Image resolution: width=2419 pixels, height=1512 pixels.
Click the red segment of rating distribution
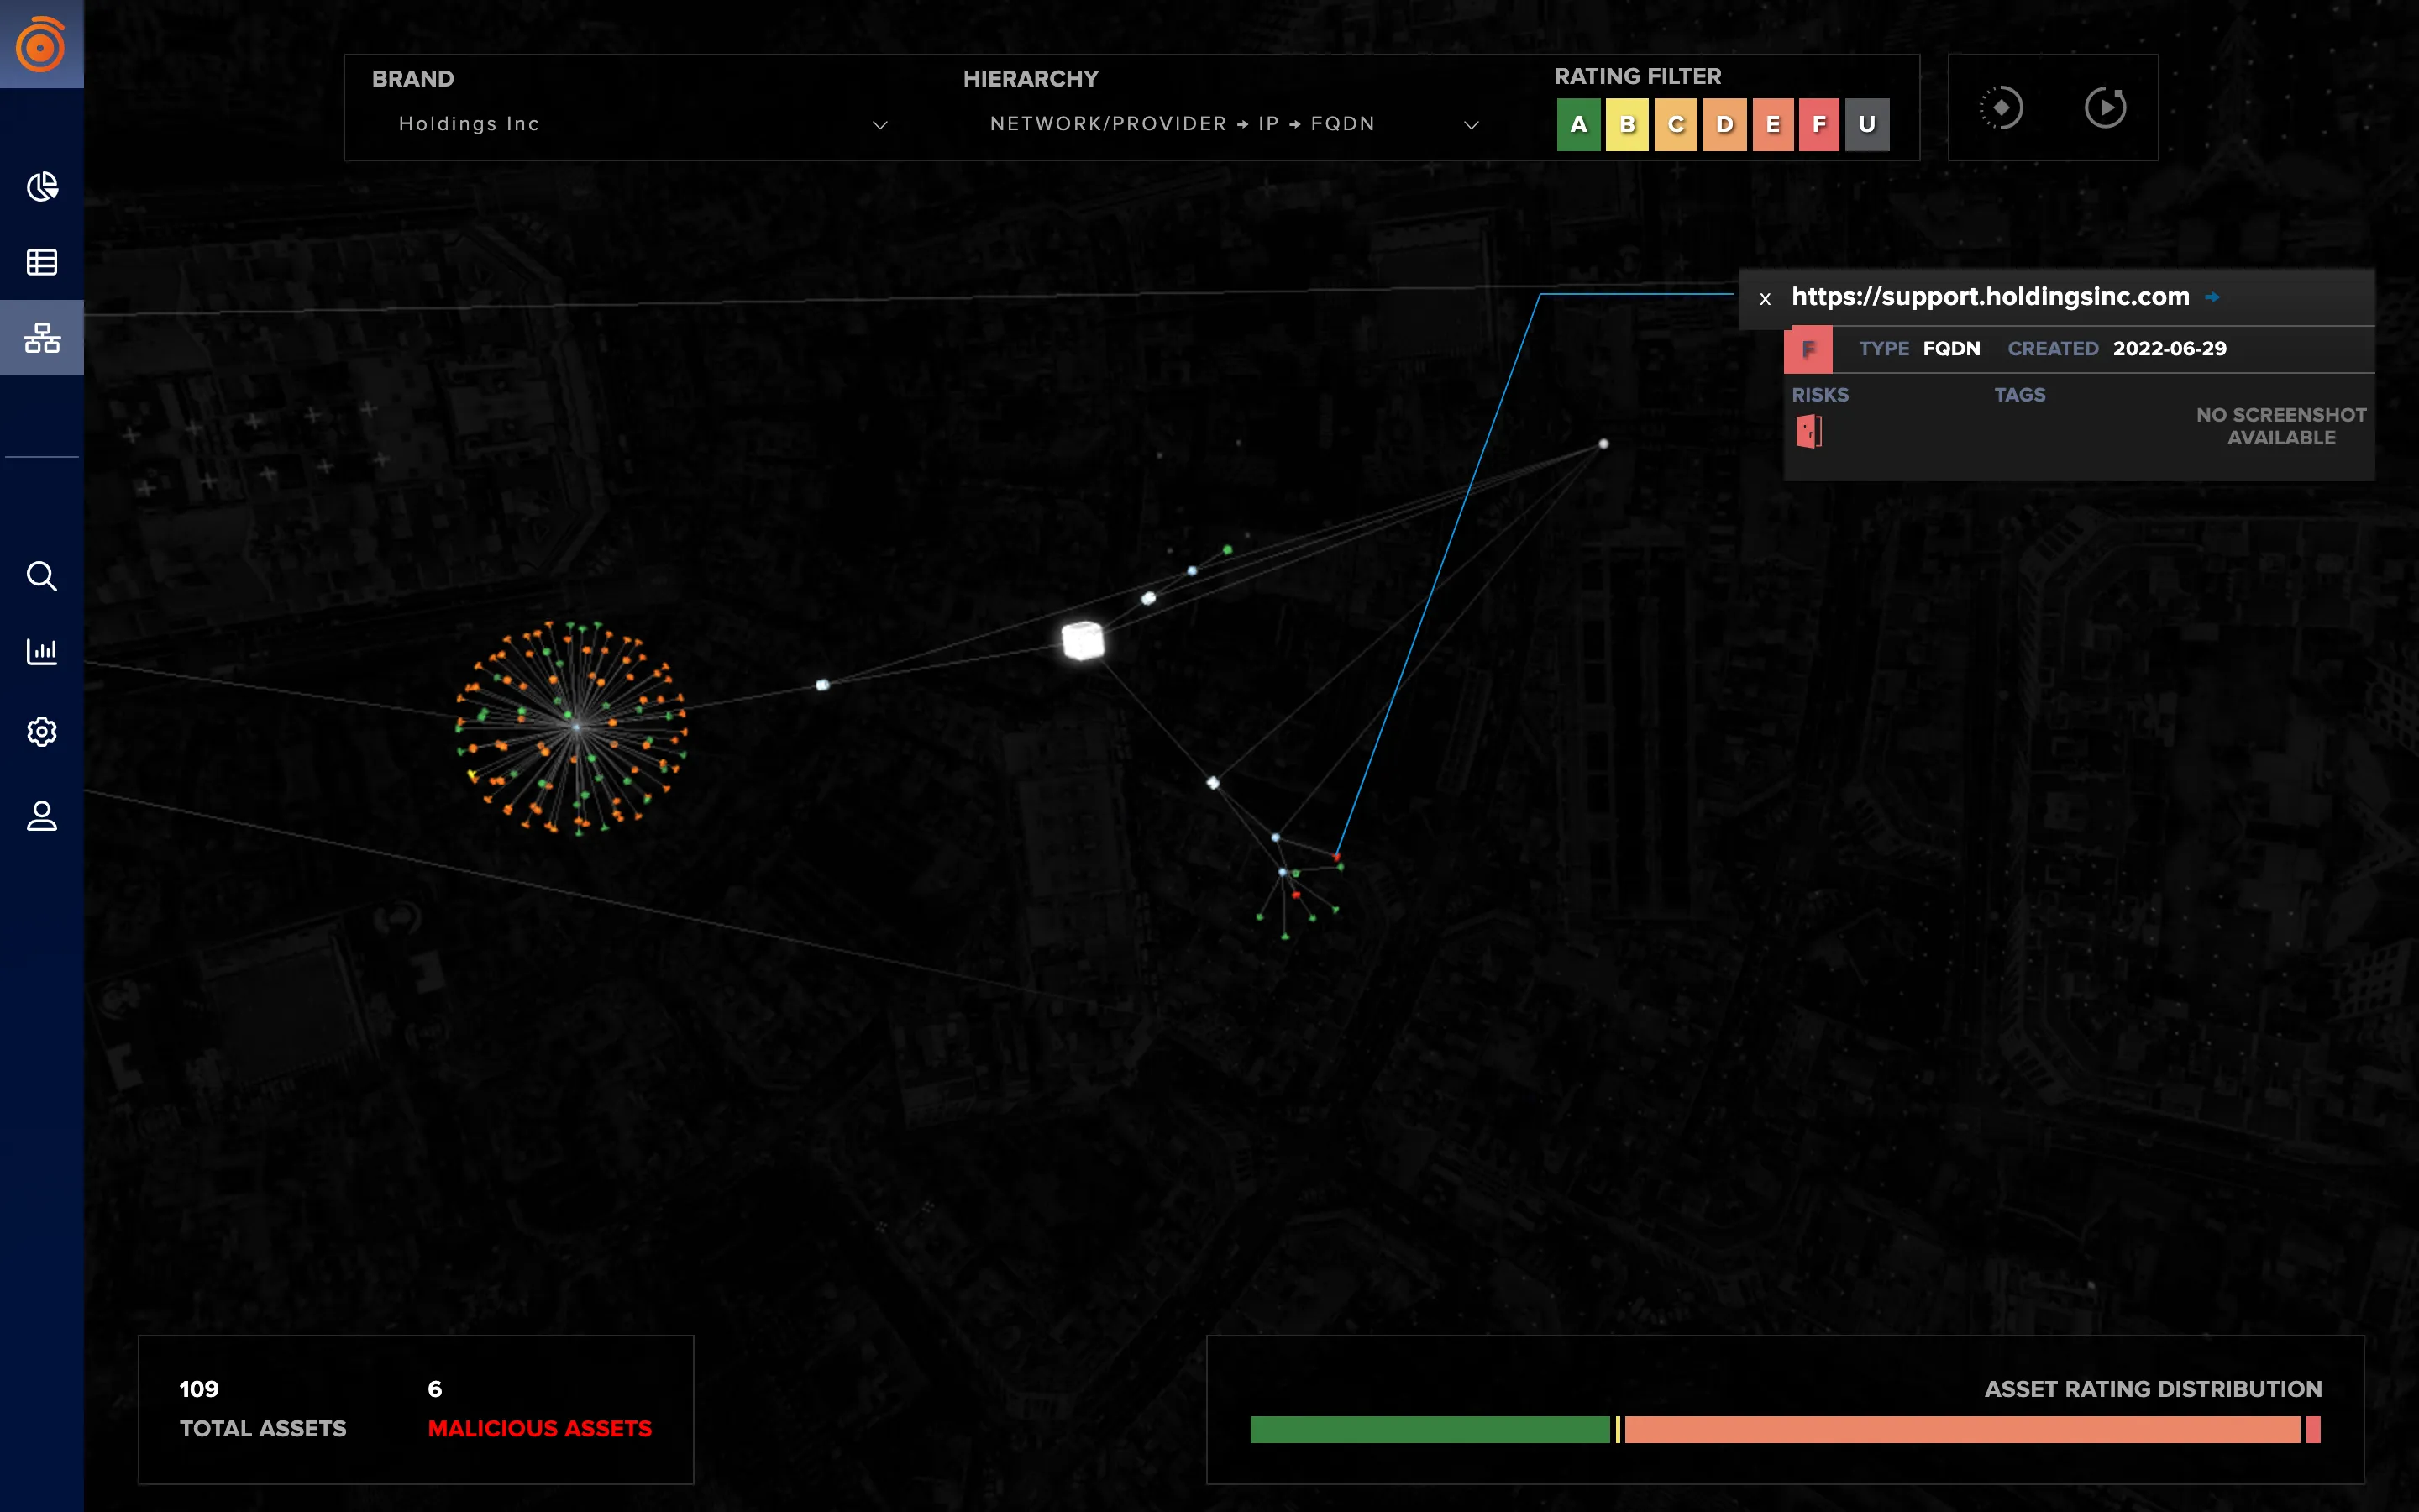pyautogui.click(x=2313, y=1429)
